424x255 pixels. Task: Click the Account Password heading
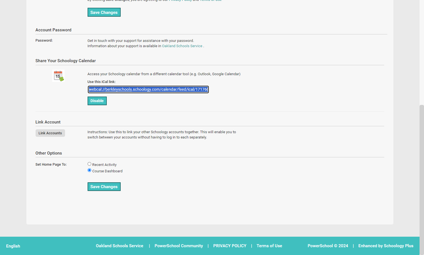tap(53, 30)
